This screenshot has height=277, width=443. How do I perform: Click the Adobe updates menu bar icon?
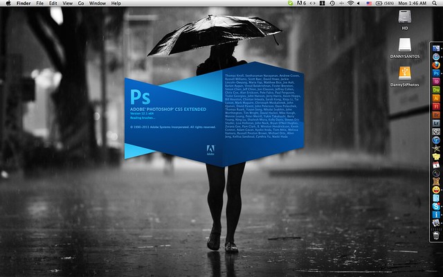click(302, 3)
